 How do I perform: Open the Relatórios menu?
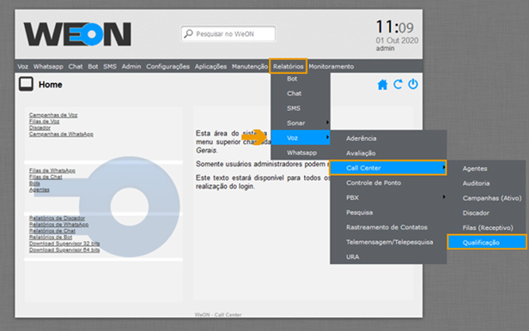tap(289, 66)
